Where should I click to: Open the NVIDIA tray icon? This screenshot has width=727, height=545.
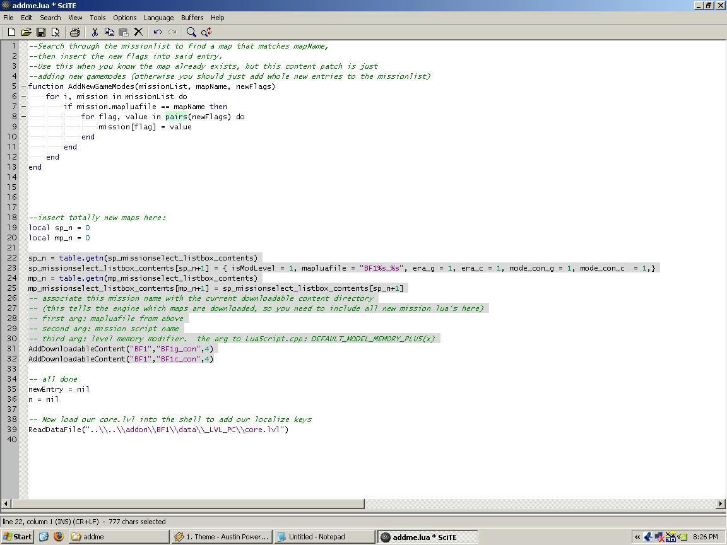(x=682, y=537)
